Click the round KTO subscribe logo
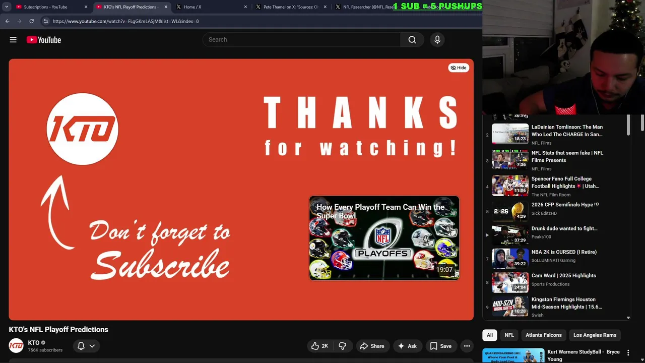The image size is (645, 363). point(83,129)
